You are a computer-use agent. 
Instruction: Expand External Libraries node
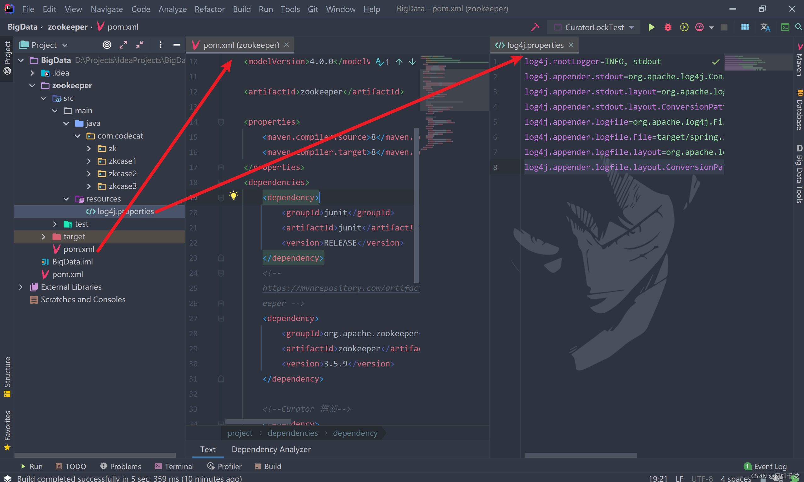coord(21,287)
